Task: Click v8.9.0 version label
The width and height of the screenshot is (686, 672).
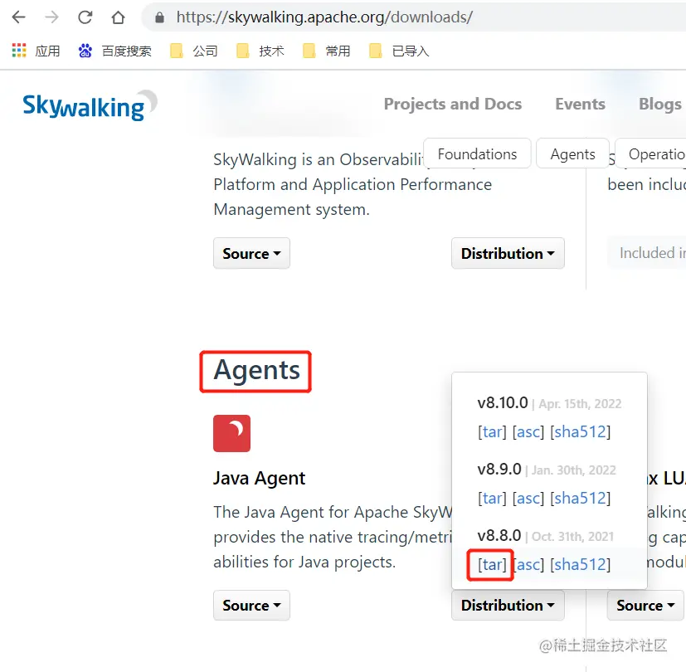Action: tap(499, 469)
